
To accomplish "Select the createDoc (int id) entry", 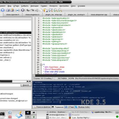I will (x=15, y=40).
